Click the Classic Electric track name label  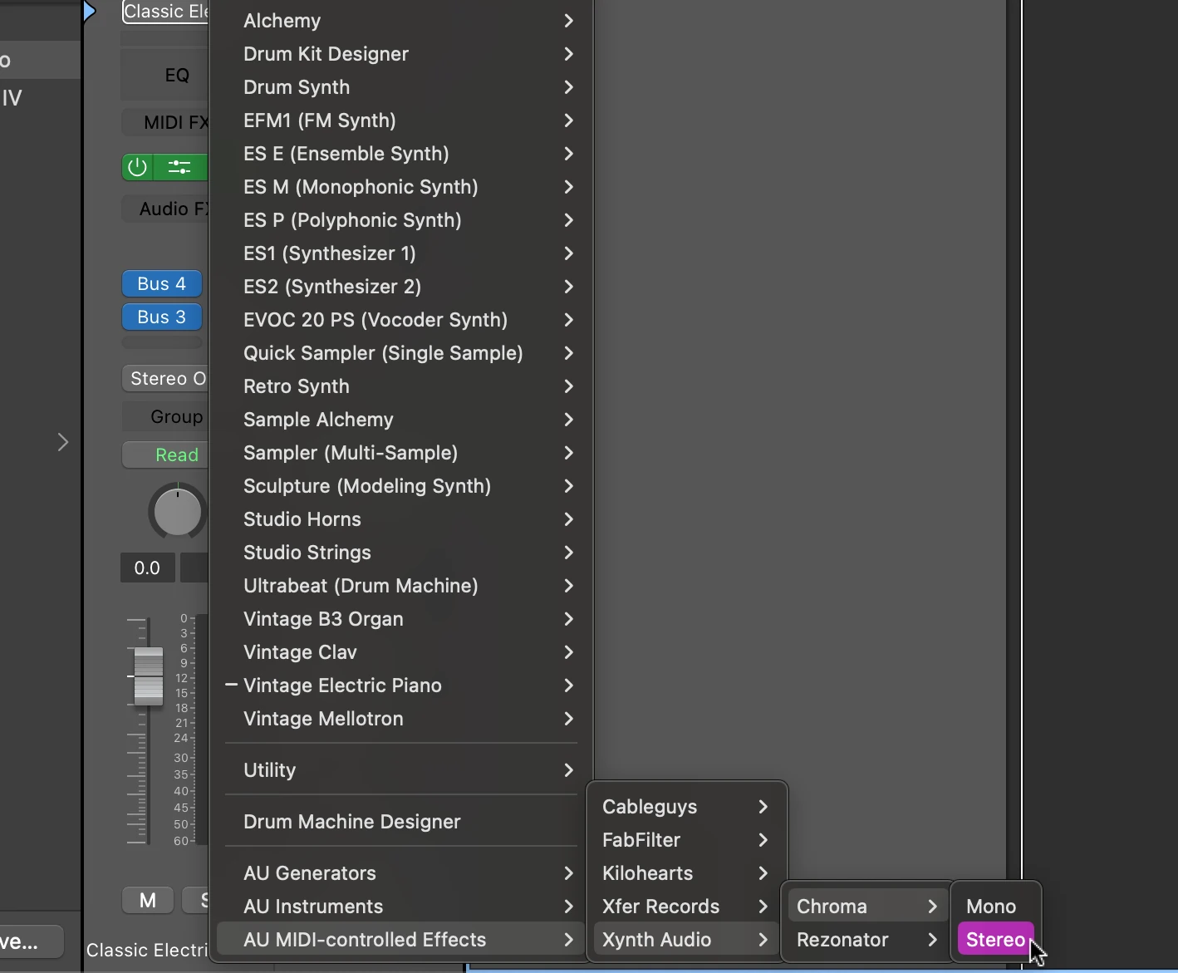(147, 950)
